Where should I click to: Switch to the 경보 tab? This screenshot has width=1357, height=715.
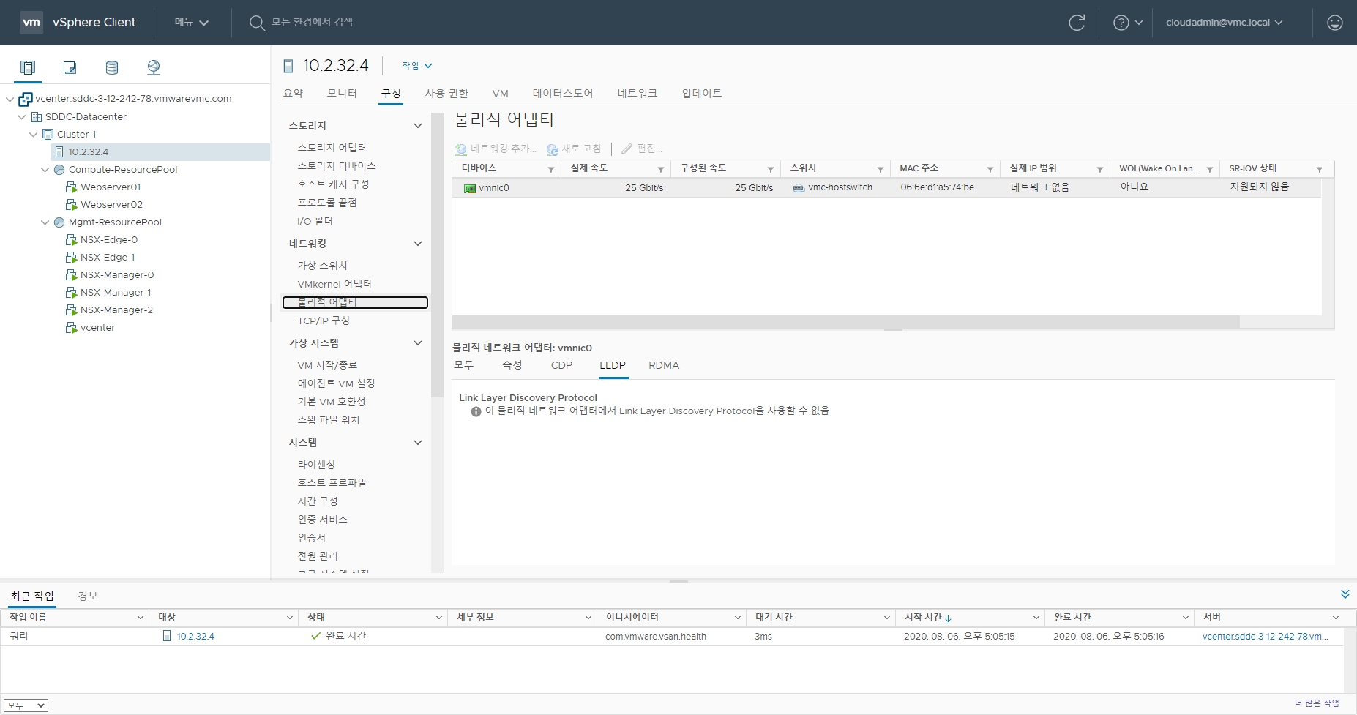(88, 596)
